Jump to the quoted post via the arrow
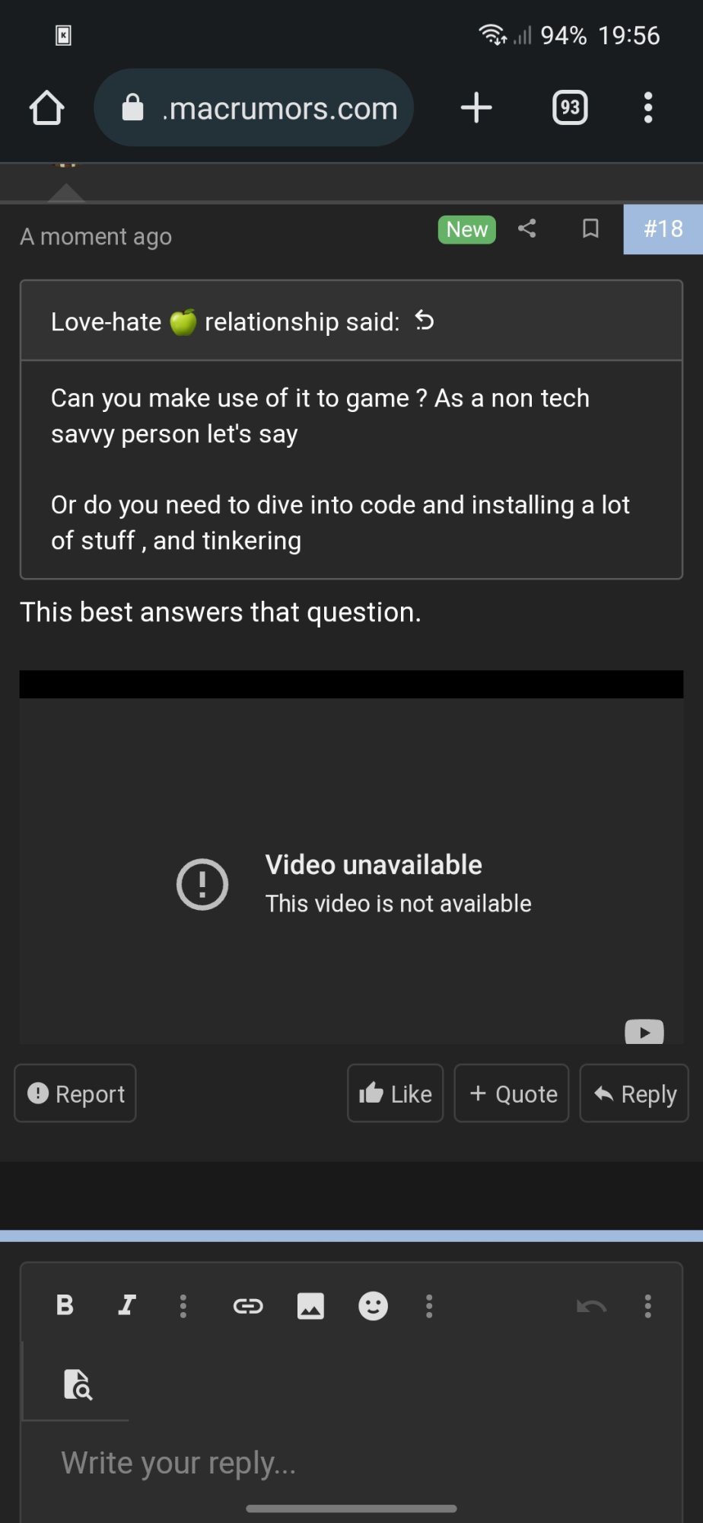 coord(425,321)
